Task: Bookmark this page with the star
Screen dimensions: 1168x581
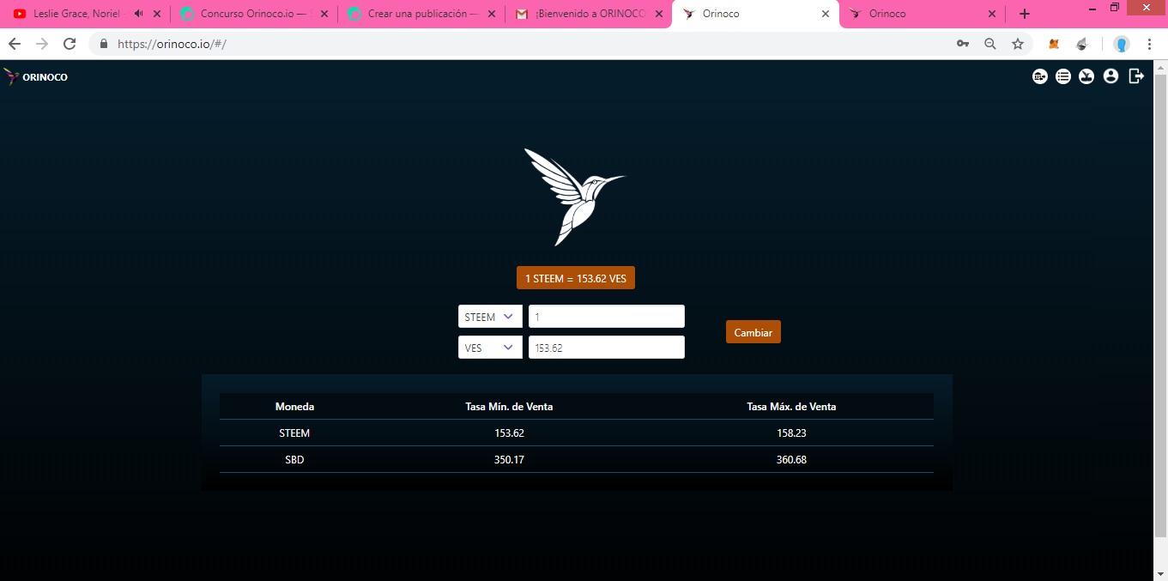Action: click(1018, 44)
